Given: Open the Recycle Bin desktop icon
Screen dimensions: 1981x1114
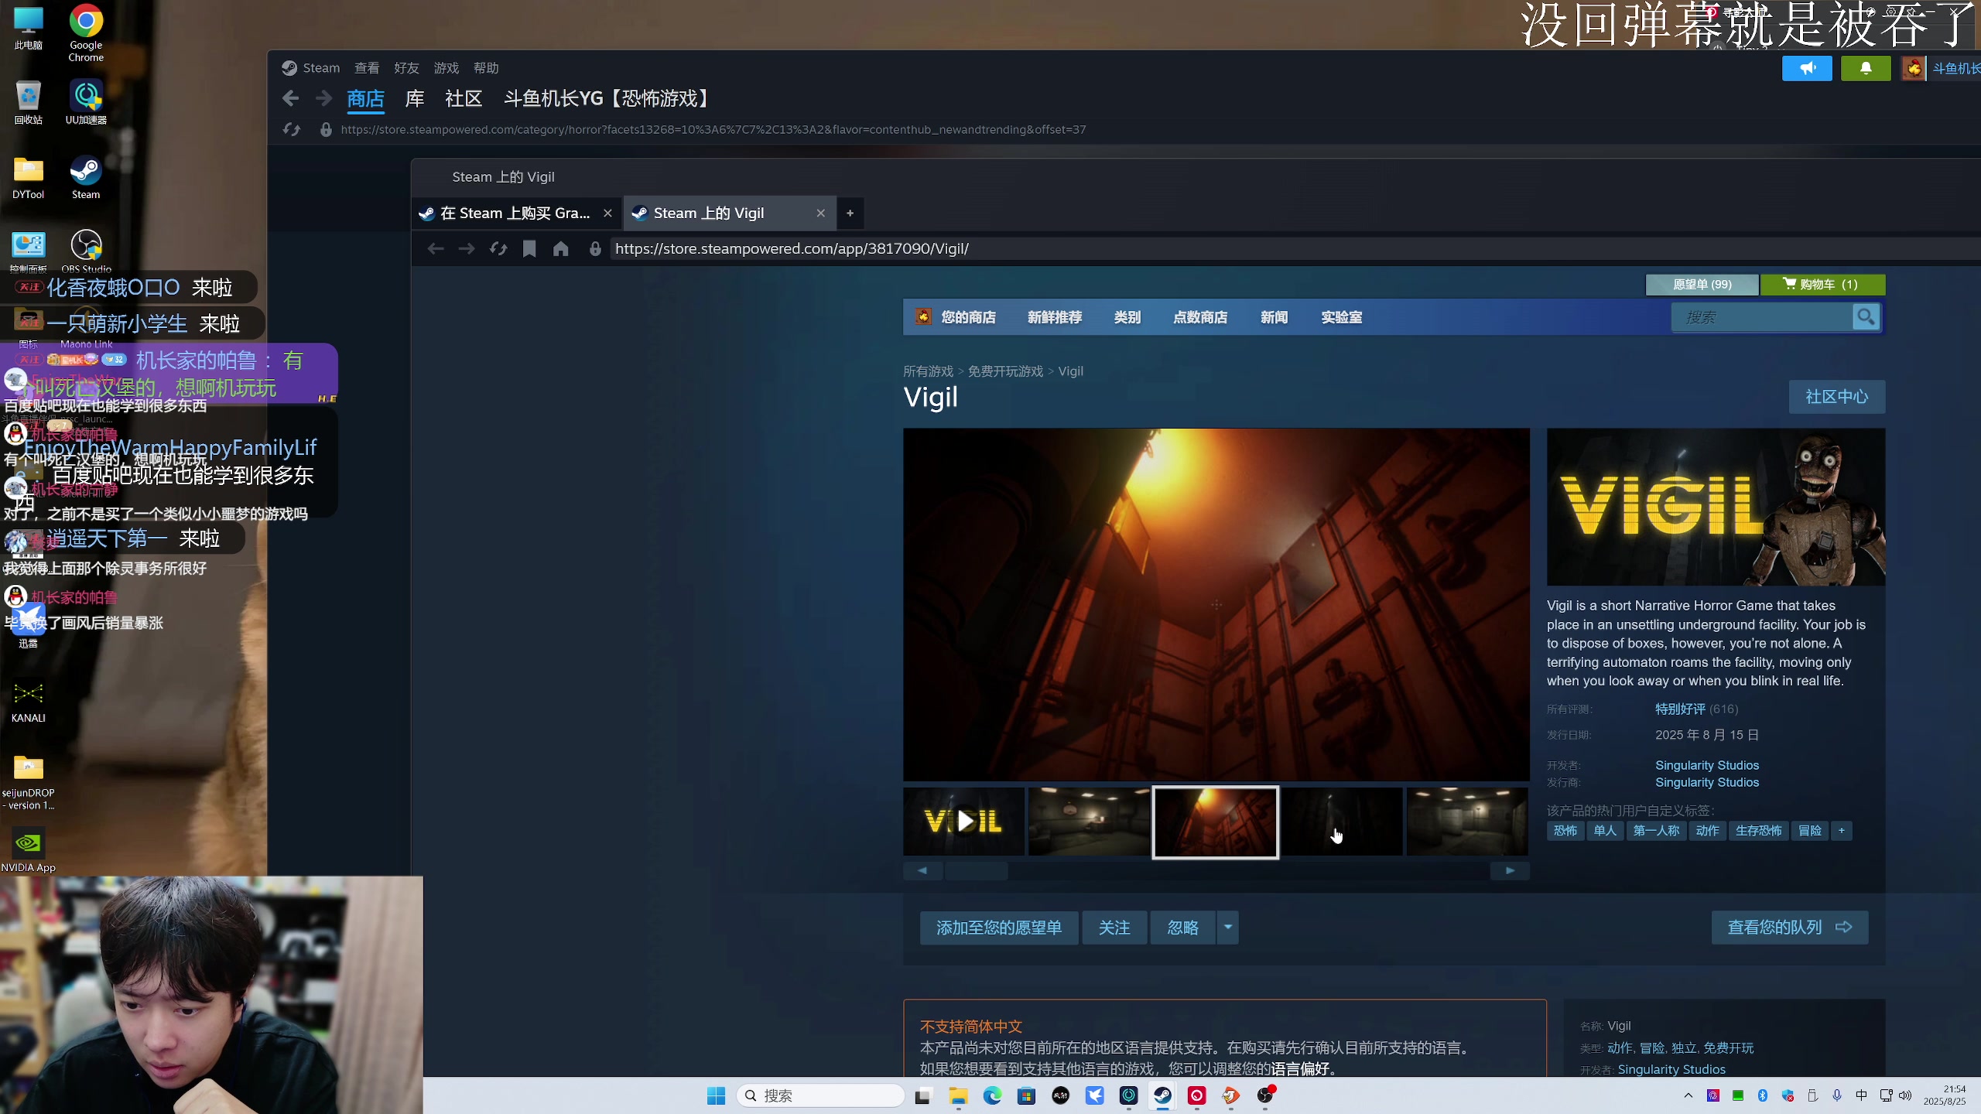Looking at the screenshot, I should click(28, 103).
